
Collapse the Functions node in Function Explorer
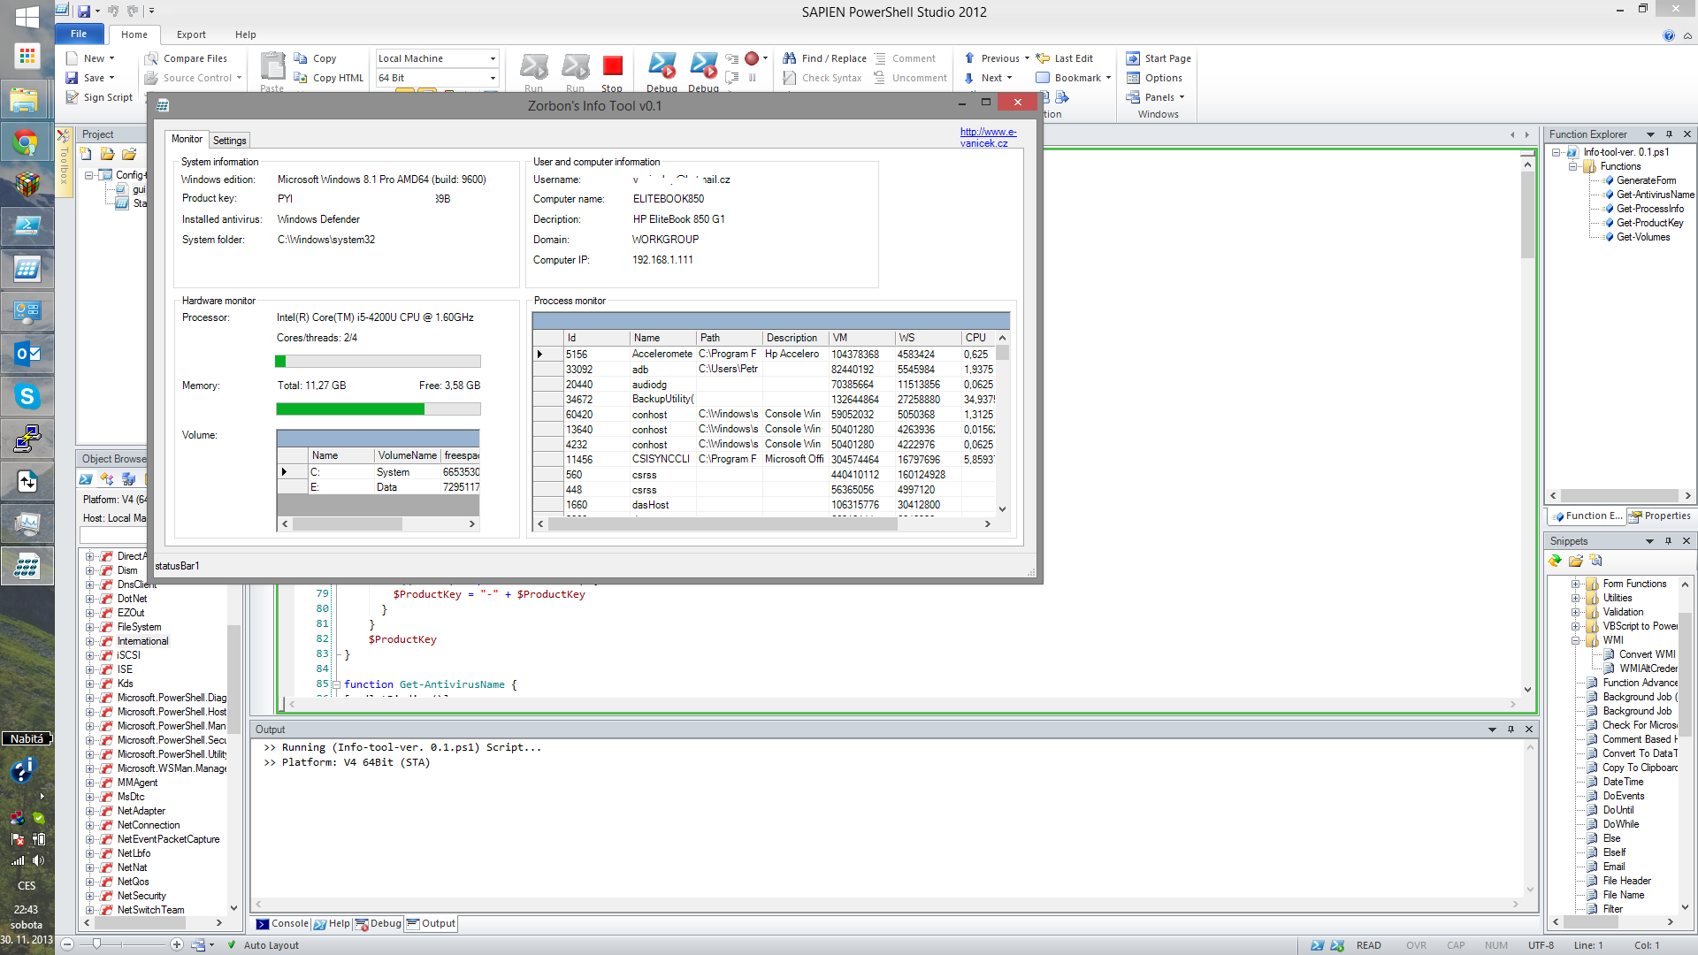[x=1572, y=166]
